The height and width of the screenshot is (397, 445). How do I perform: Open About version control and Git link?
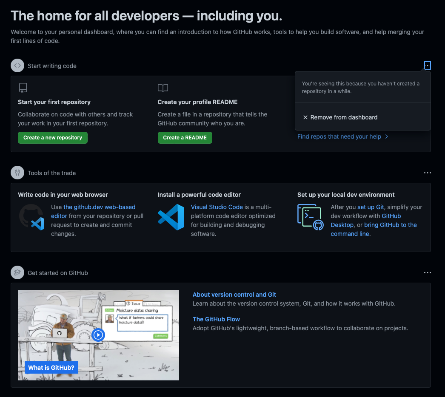click(x=234, y=295)
